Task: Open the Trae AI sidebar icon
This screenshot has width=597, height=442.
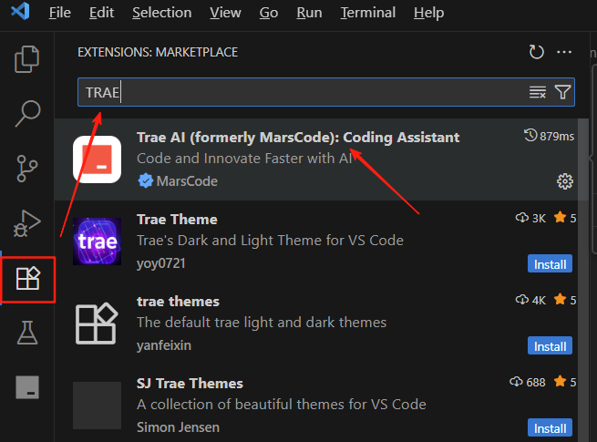Action: (27, 387)
